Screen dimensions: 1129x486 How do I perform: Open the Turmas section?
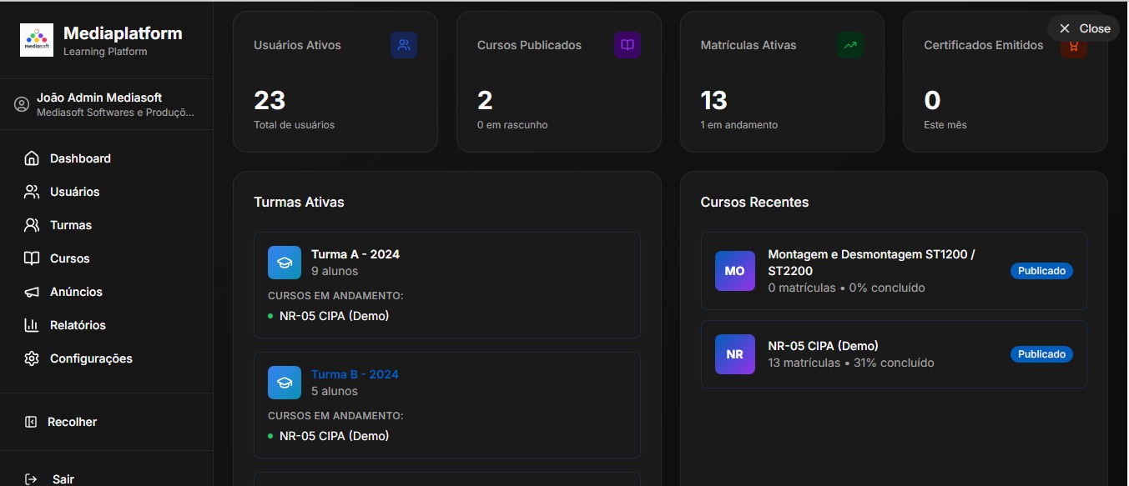pyautogui.click(x=107, y=225)
